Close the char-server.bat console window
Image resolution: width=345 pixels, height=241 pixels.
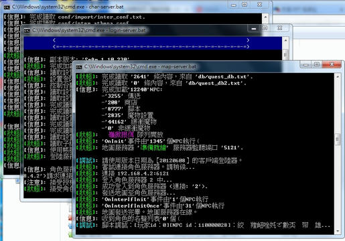point(260,5)
